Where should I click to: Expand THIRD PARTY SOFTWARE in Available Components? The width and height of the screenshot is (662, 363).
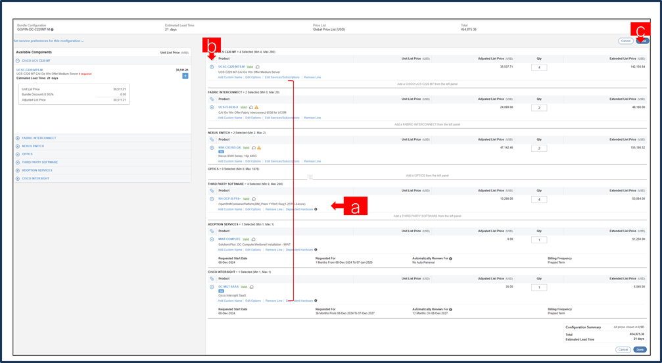[18, 162]
